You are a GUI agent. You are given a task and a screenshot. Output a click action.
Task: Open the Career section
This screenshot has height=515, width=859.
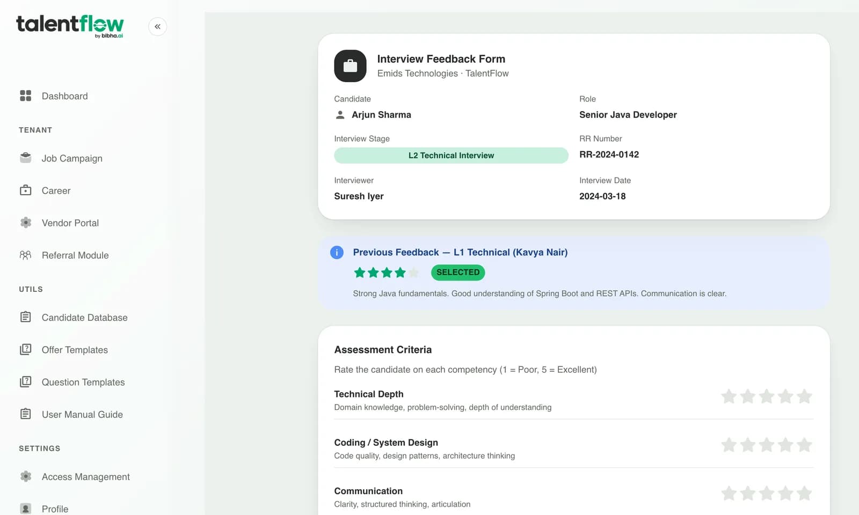click(56, 190)
